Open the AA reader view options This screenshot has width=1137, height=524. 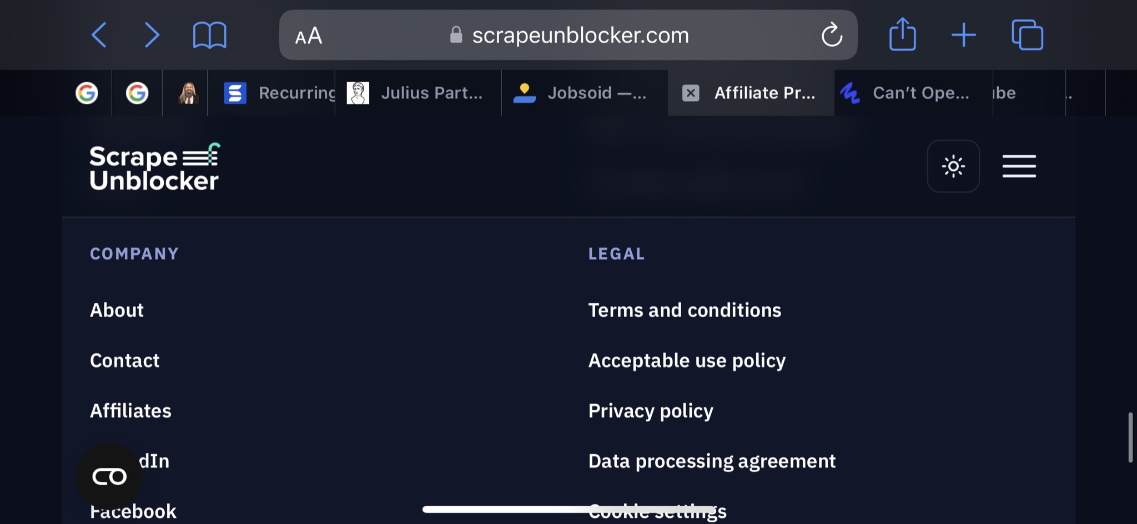tap(309, 36)
